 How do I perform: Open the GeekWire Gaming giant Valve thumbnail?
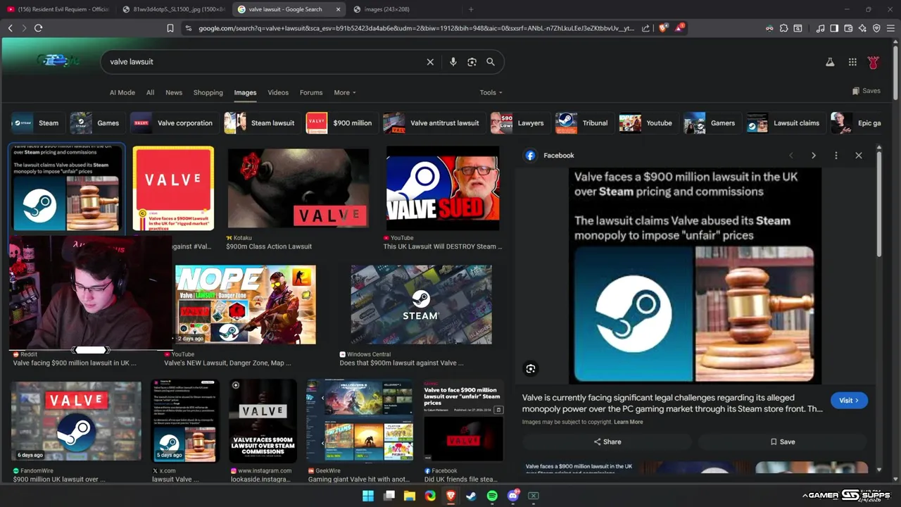[359, 421]
